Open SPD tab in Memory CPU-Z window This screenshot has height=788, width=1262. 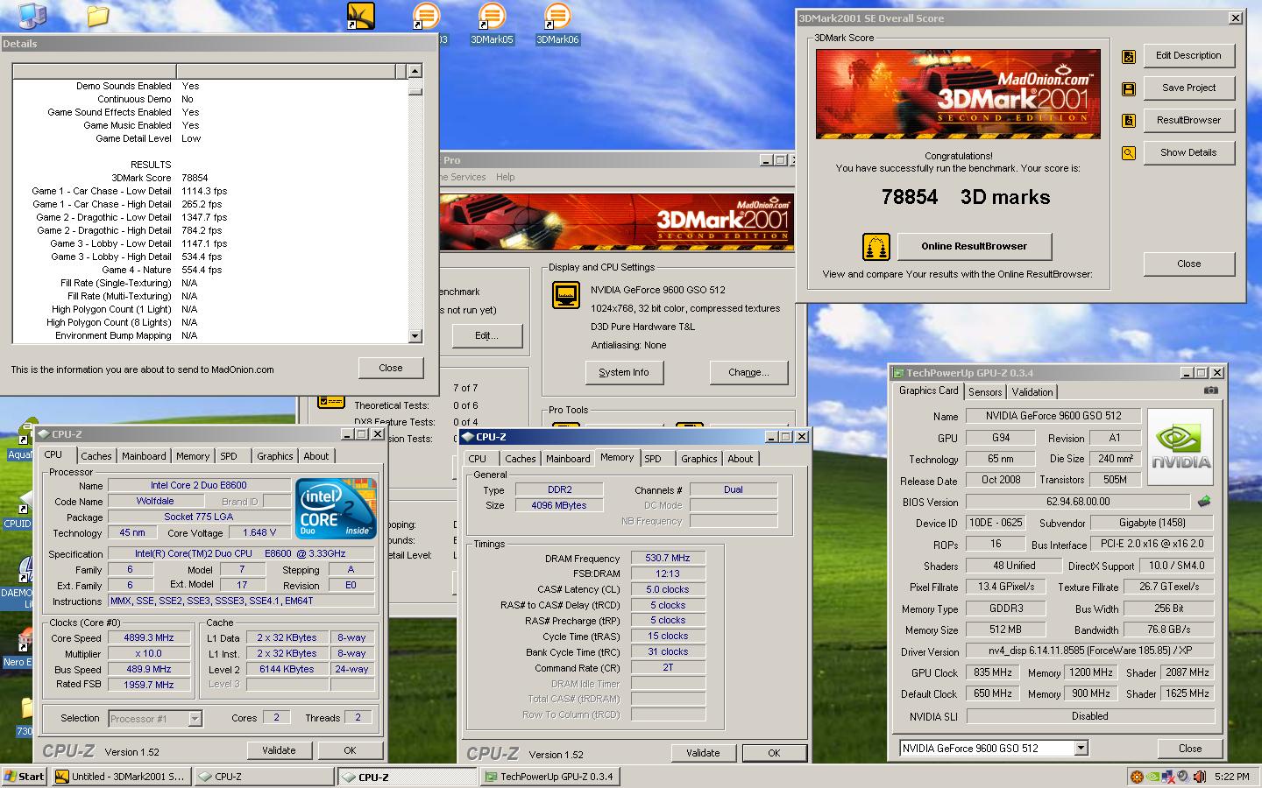[653, 459]
